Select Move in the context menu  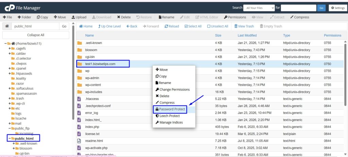pyautogui.click(x=174, y=70)
